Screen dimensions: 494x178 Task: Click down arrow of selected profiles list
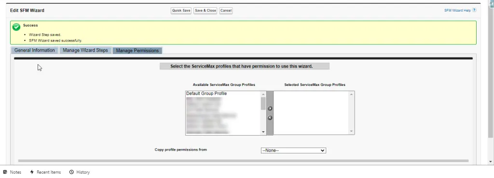point(352,132)
